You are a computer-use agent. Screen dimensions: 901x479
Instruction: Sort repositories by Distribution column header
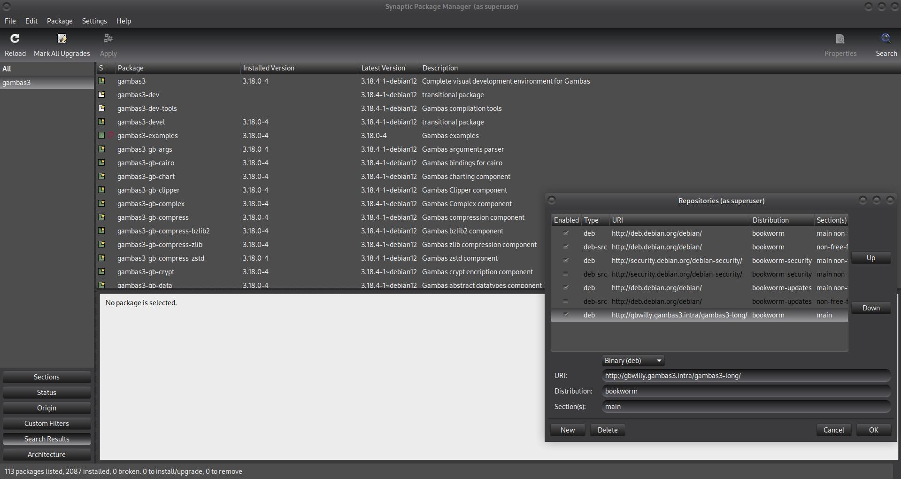770,220
